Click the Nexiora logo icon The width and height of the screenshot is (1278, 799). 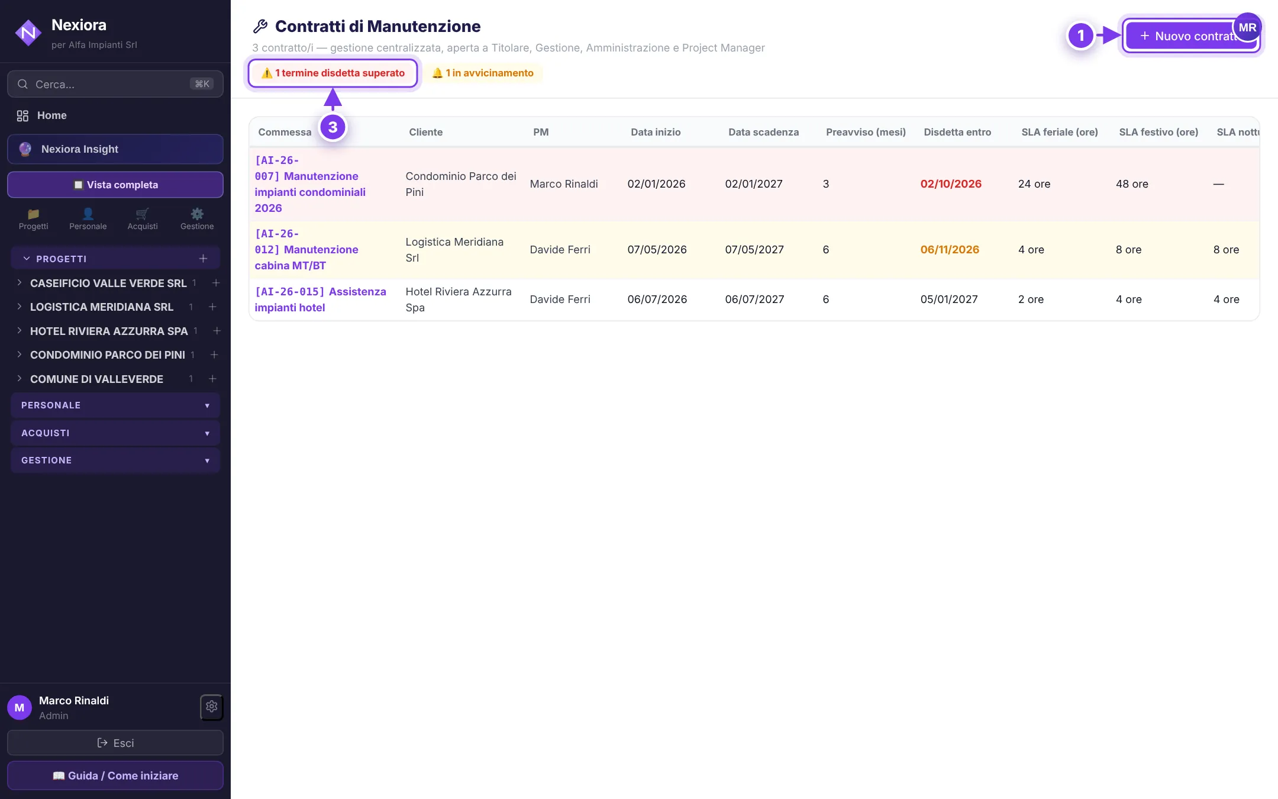pos(28,33)
